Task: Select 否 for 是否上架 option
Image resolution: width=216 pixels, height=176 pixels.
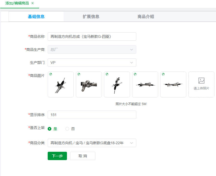Action: tap(67, 129)
